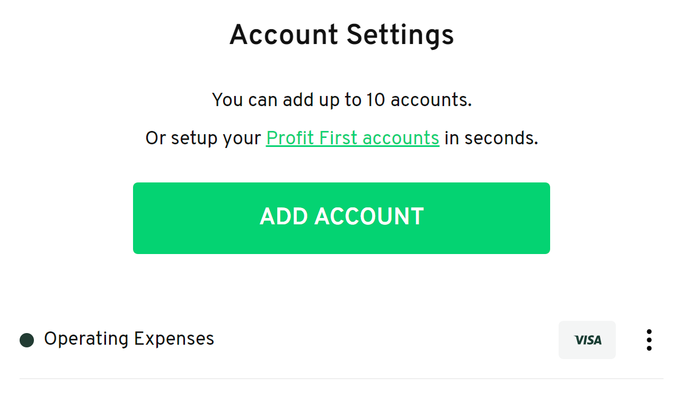Screen dimensions: 698x402
Task: Expand the account actions menu for Operating Expenses
Action: click(649, 340)
